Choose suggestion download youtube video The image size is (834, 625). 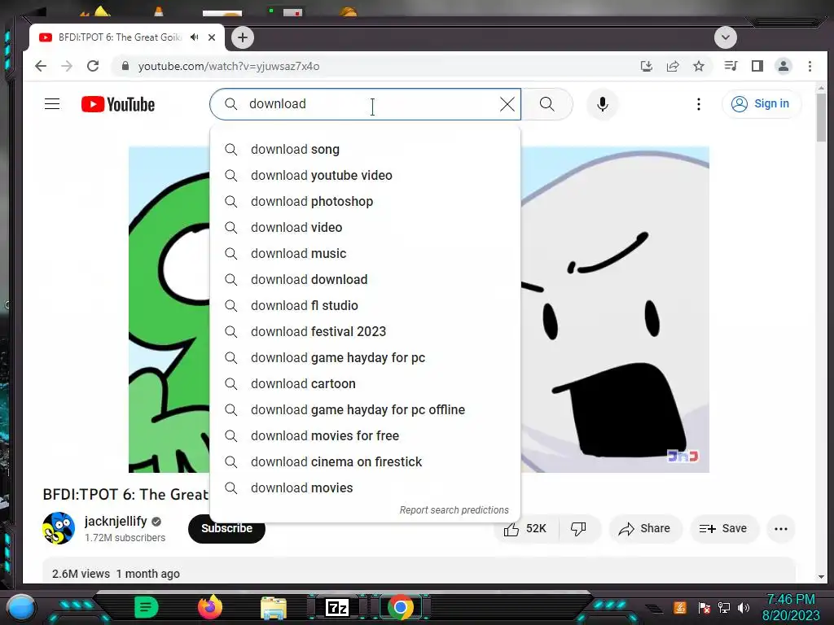365,176
